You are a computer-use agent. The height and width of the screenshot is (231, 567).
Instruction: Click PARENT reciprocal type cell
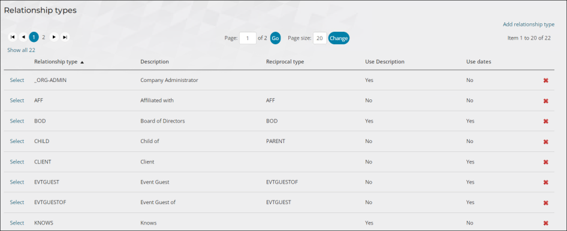point(275,141)
